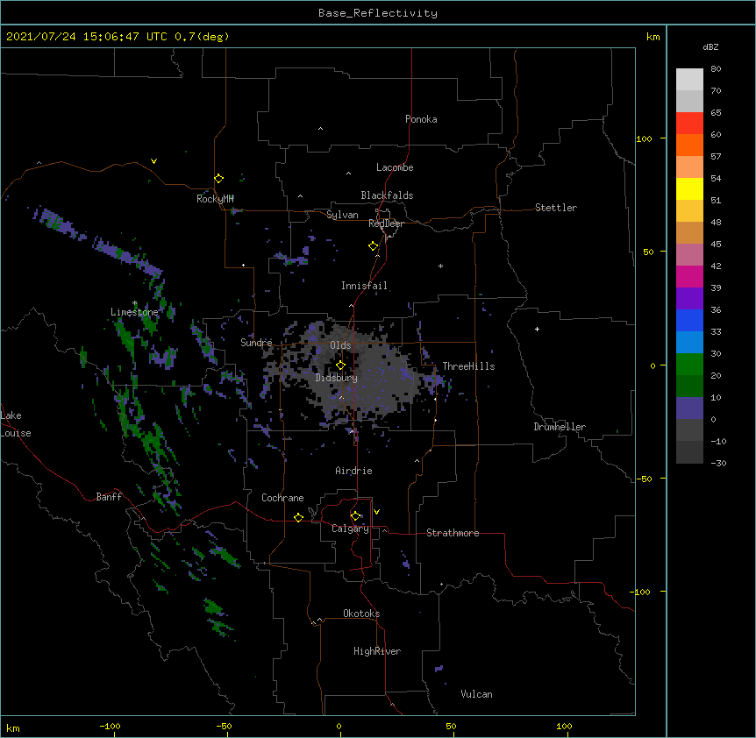756x738 pixels.
Task: Click the Okotoks label
Action: [361, 614]
